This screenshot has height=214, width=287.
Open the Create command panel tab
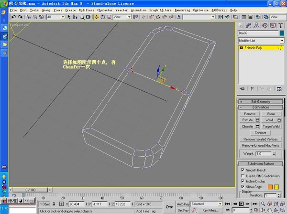point(240,25)
